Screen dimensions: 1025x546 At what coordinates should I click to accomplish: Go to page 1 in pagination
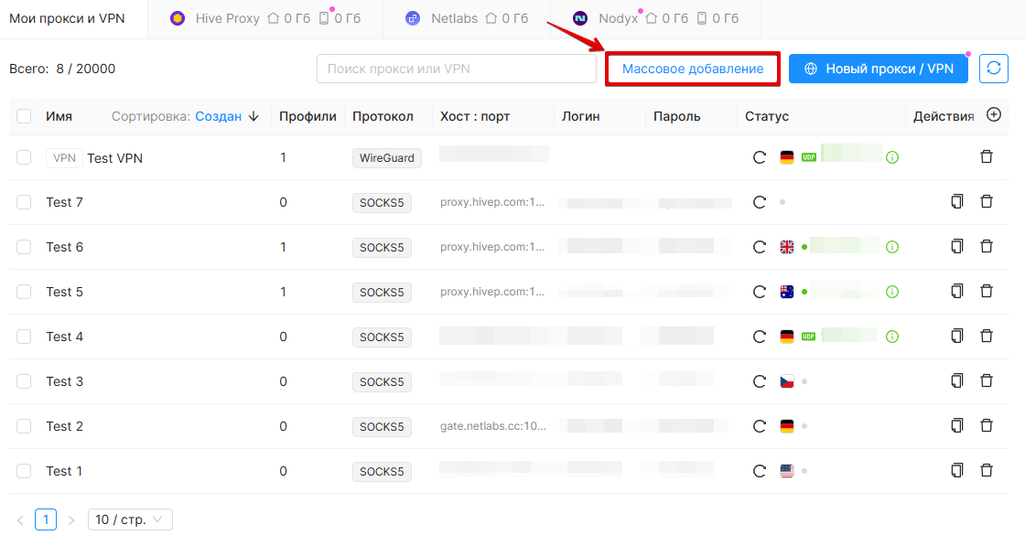46,519
